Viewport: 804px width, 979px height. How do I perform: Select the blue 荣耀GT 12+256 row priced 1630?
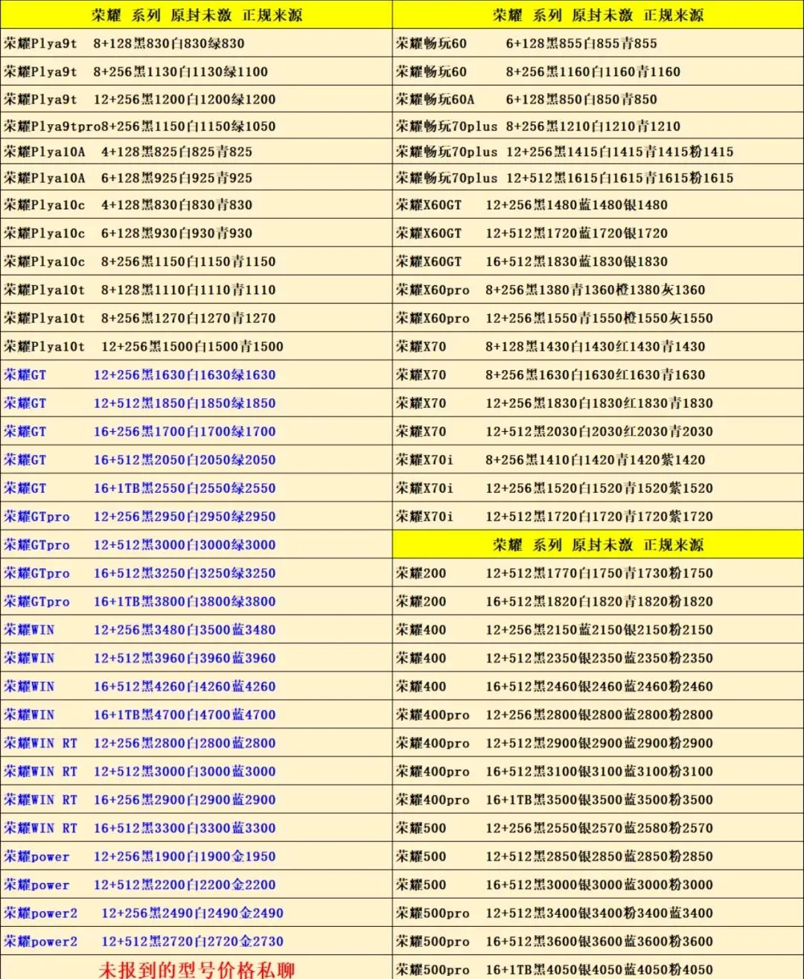(x=197, y=374)
